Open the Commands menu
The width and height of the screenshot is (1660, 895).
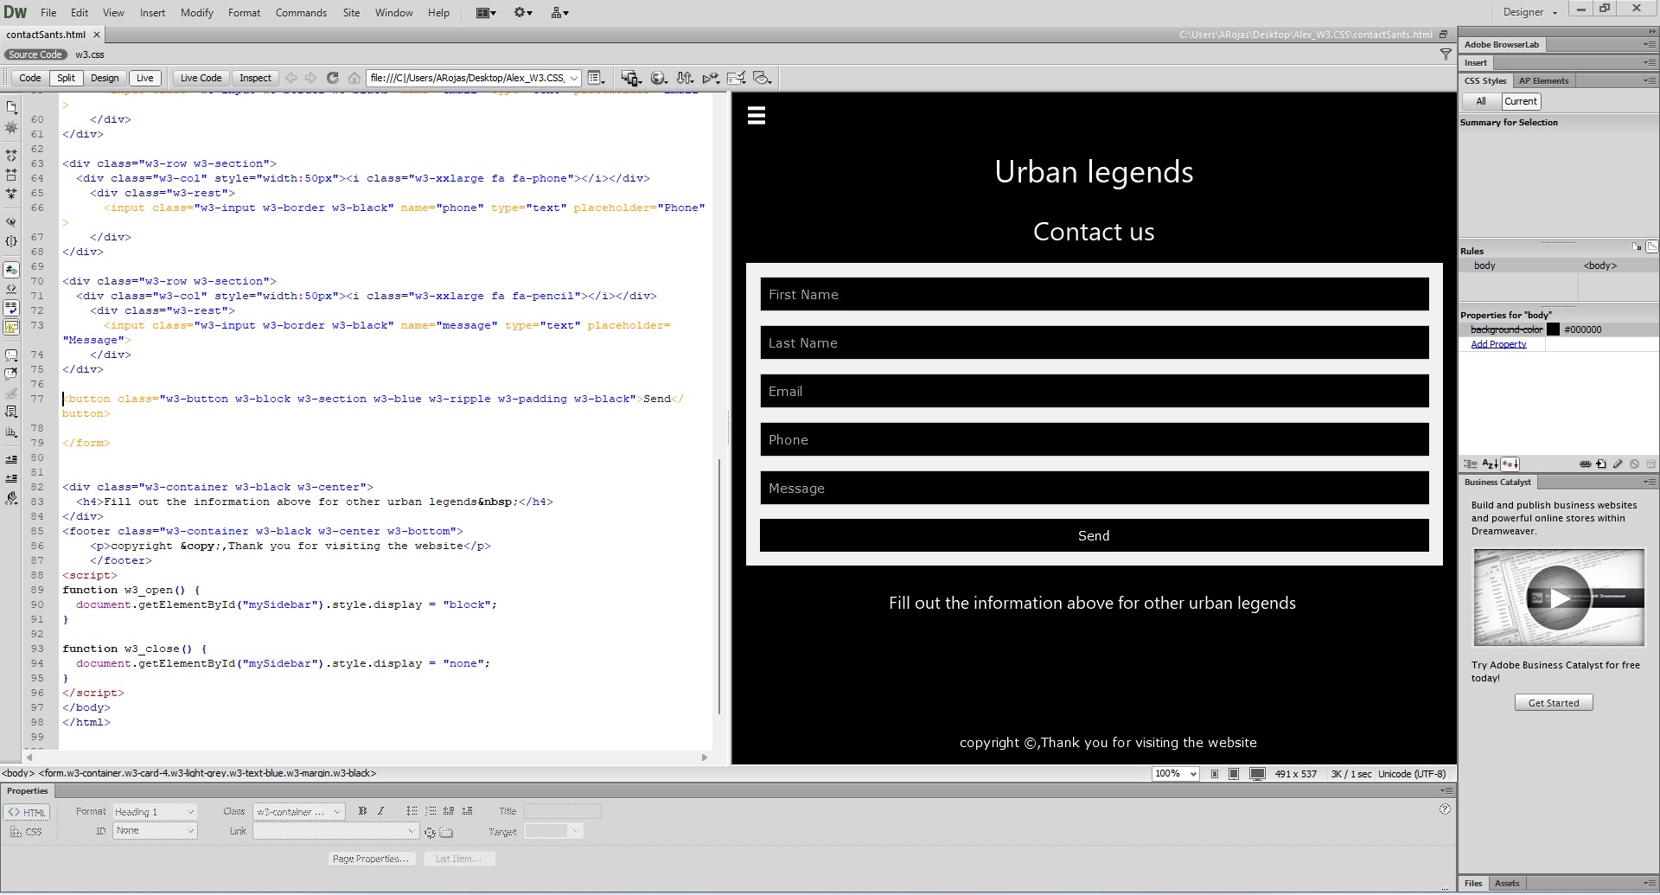(301, 12)
